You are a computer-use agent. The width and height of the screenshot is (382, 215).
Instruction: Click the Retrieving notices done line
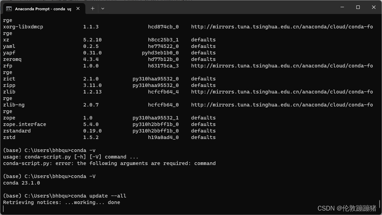point(62,202)
